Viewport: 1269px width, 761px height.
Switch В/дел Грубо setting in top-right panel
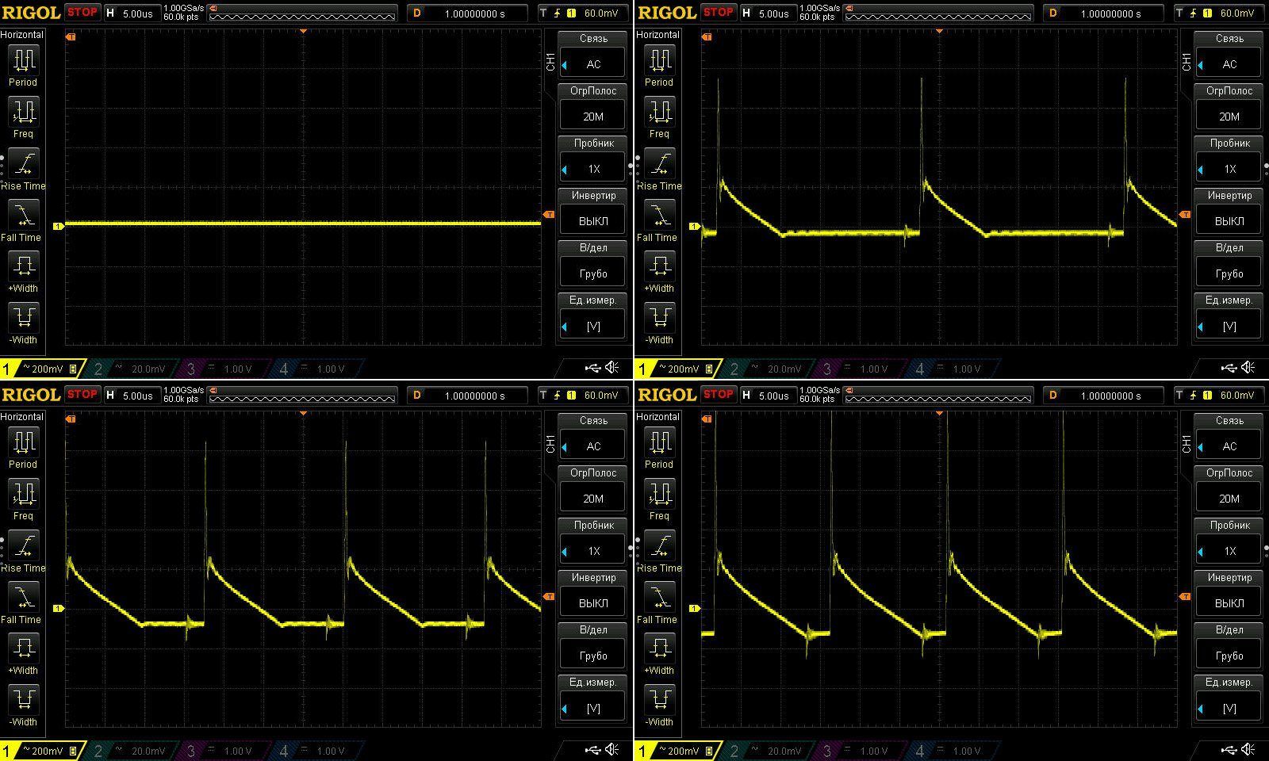pos(1229,273)
